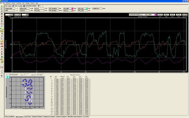Click the yellow ruler icon in toolbar
Image resolution: width=189 pixels, height=118 pixels.
[x=2, y=32]
